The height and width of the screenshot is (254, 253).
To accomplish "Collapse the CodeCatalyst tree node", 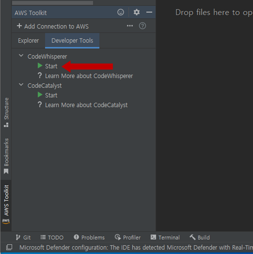I will (21, 85).
